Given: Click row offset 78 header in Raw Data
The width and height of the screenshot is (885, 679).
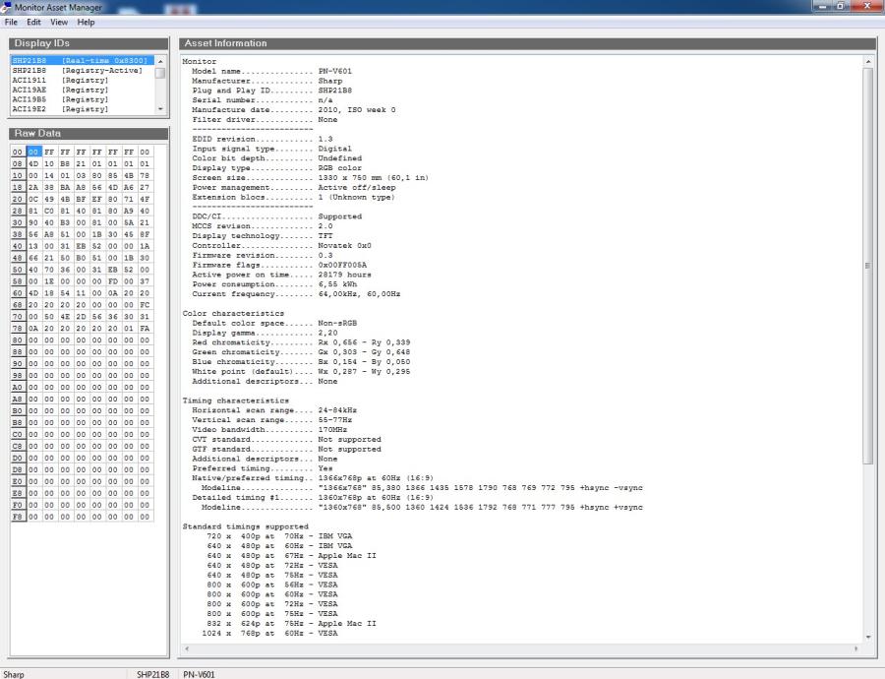Looking at the screenshot, I should 18,329.
